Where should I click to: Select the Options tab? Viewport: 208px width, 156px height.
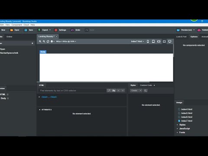[194, 37]
